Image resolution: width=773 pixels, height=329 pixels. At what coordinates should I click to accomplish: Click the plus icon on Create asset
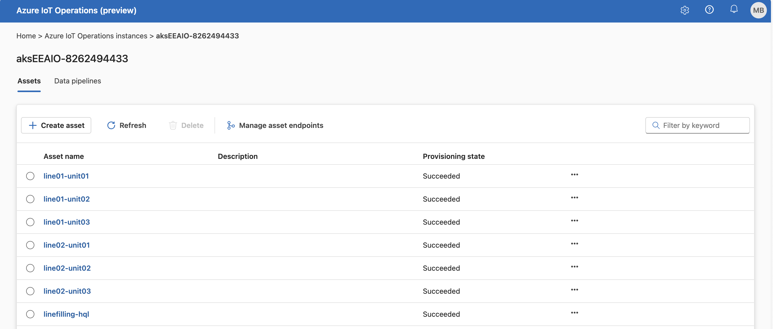point(33,125)
